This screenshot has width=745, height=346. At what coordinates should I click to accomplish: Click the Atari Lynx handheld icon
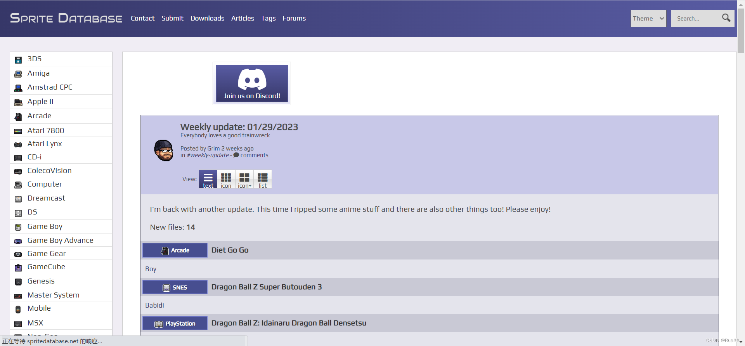click(18, 145)
